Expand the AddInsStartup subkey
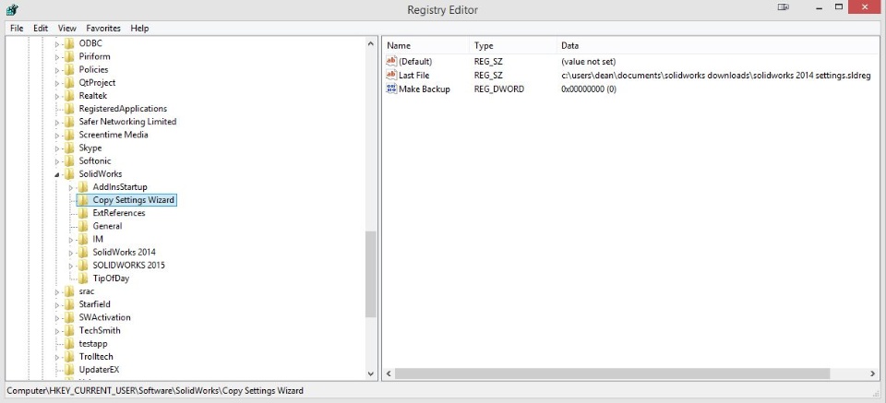Screen dimensions: 886x403 pos(71,187)
